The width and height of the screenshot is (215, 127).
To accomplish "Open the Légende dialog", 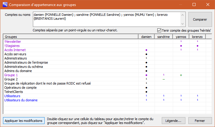I will (173, 121).
